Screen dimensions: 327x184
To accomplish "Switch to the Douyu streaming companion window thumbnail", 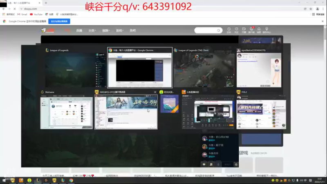I will point(208,112).
